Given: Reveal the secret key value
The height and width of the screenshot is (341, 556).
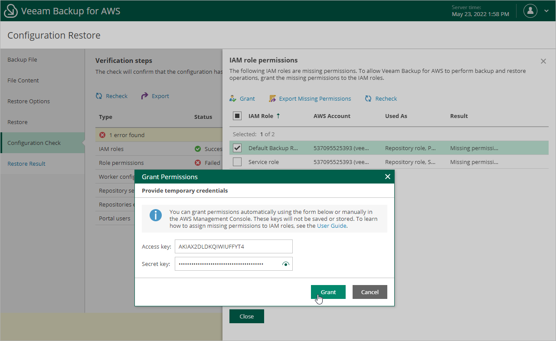Looking at the screenshot, I should pos(285,264).
